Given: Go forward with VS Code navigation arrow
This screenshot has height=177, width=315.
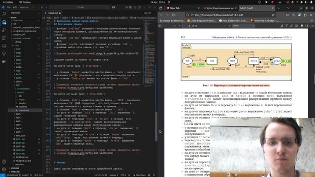Looking at the screenshot, I should click(46, 7).
